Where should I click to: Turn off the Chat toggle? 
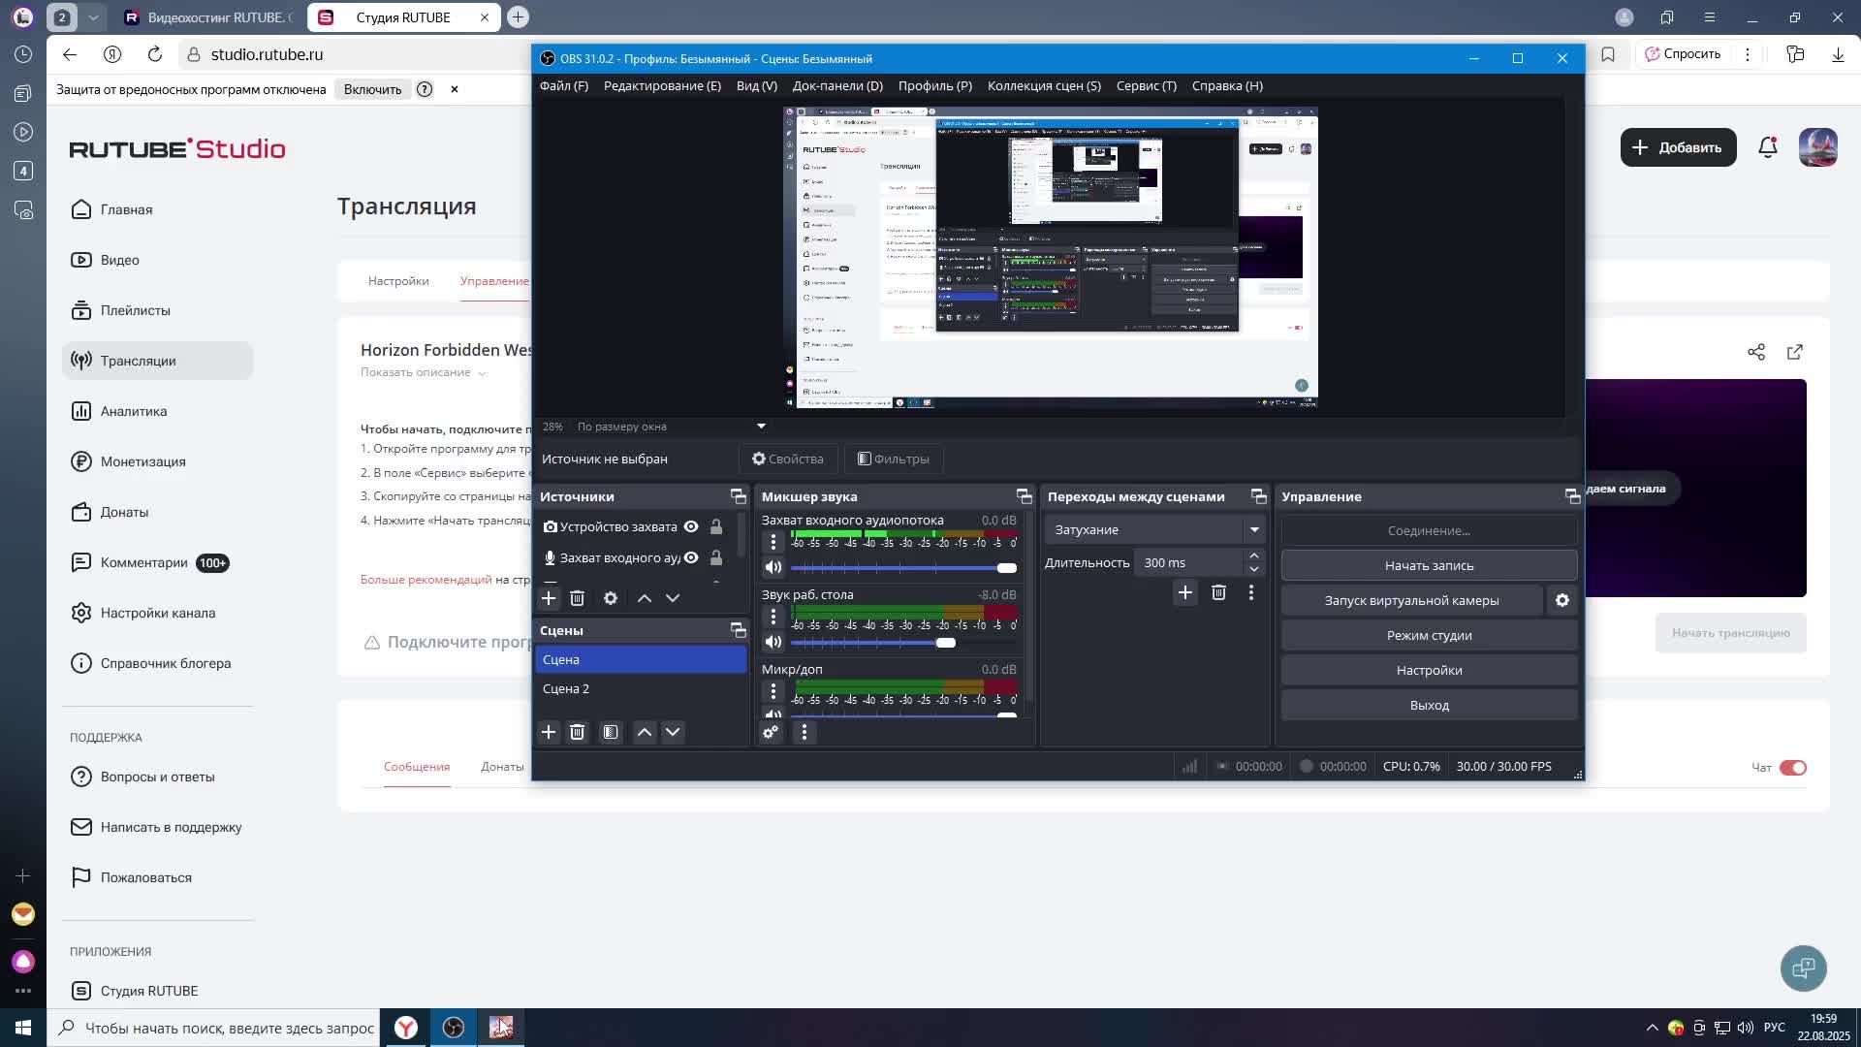1792,768
